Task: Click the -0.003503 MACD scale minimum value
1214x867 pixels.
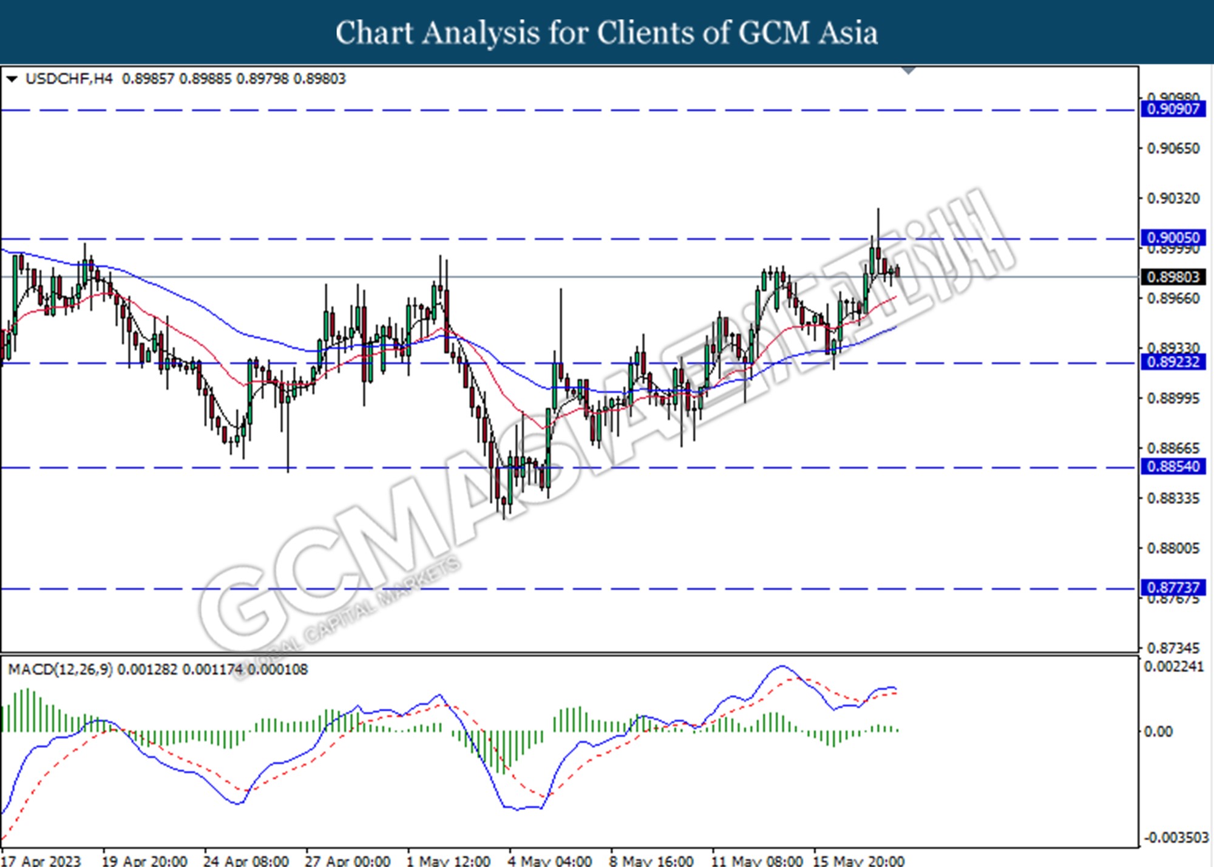Action: click(1176, 838)
